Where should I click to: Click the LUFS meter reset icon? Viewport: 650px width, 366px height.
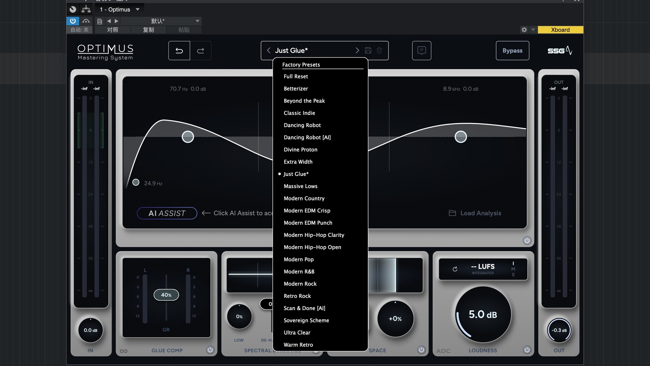pos(455,269)
